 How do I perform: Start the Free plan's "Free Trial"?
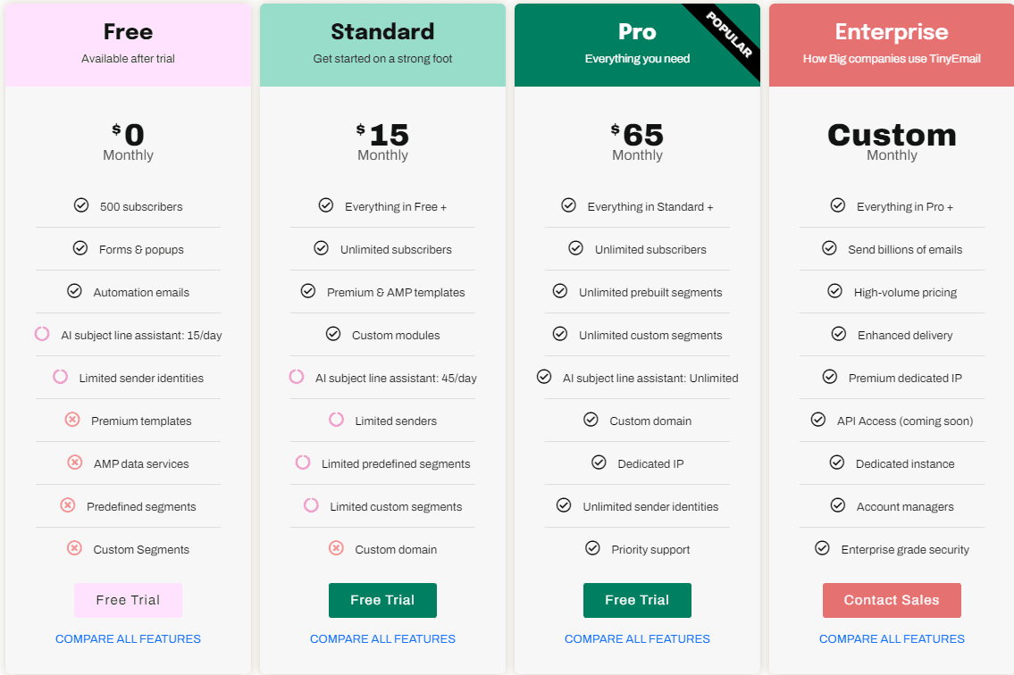click(x=128, y=600)
